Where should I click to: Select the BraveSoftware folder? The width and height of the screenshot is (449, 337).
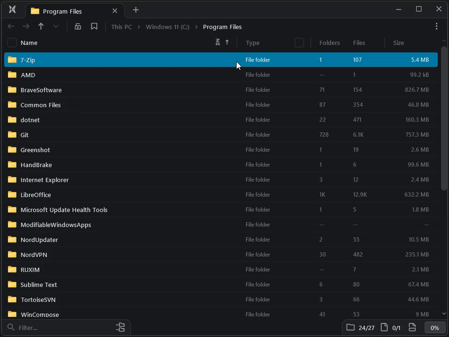click(x=221, y=90)
